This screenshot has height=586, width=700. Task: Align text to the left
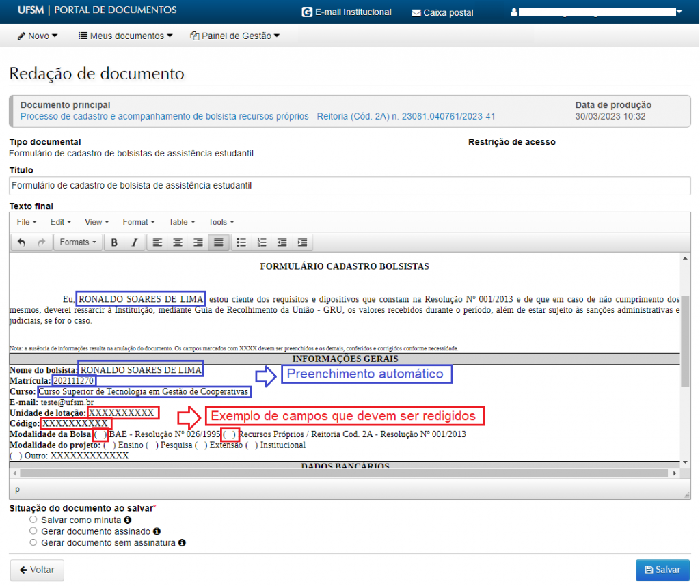click(x=157, y=242)
